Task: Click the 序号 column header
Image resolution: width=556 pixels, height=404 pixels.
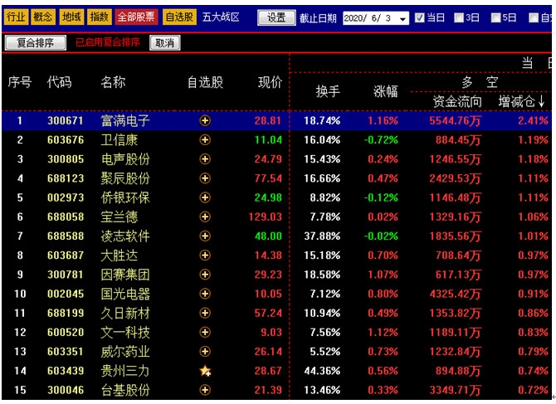Action: (x=20, y=82)
